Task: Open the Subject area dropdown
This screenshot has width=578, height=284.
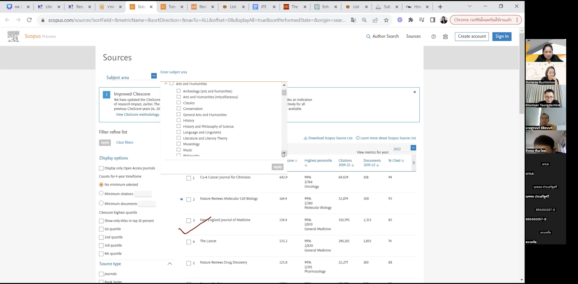Action: pos(154,76)
